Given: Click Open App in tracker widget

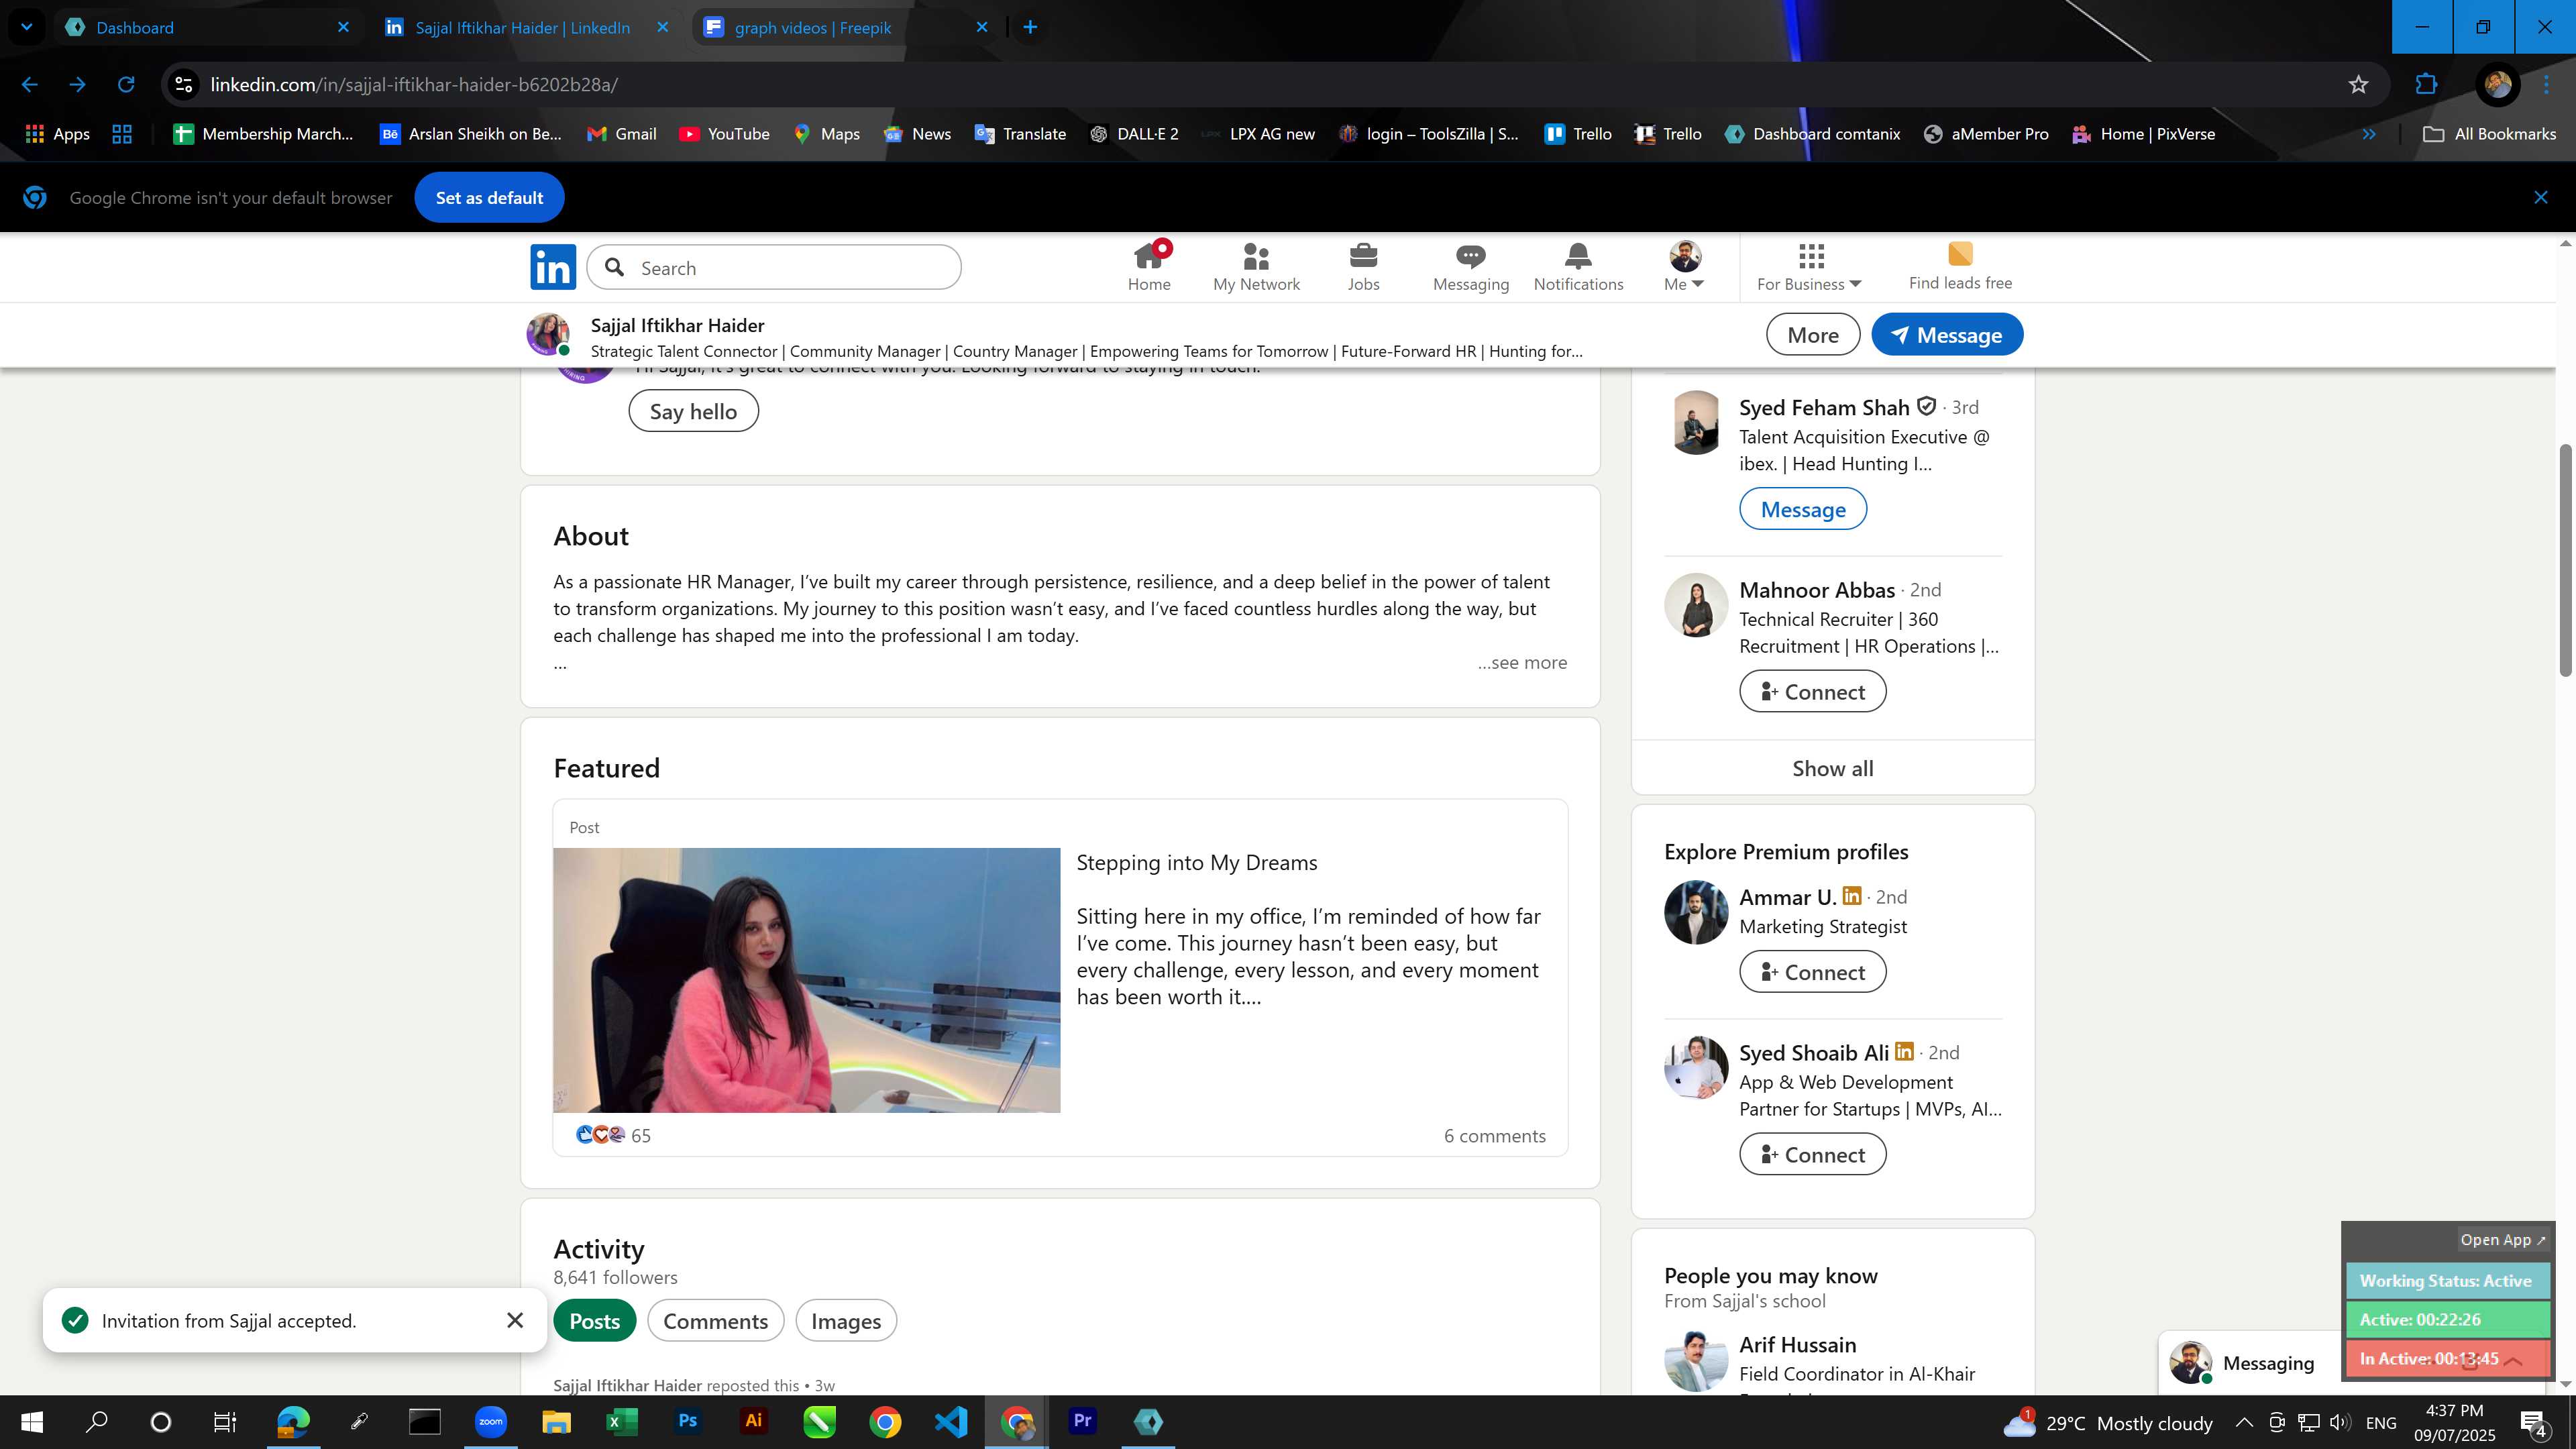Looking at the screenshot, I should point(2503,1240).
